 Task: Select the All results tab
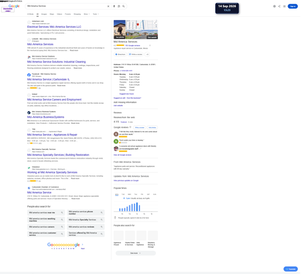pos(37,14)
